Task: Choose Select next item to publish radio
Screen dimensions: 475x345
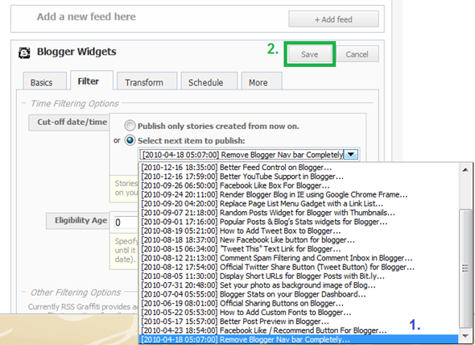Action: pyautogui.click(x=130, y=140)
